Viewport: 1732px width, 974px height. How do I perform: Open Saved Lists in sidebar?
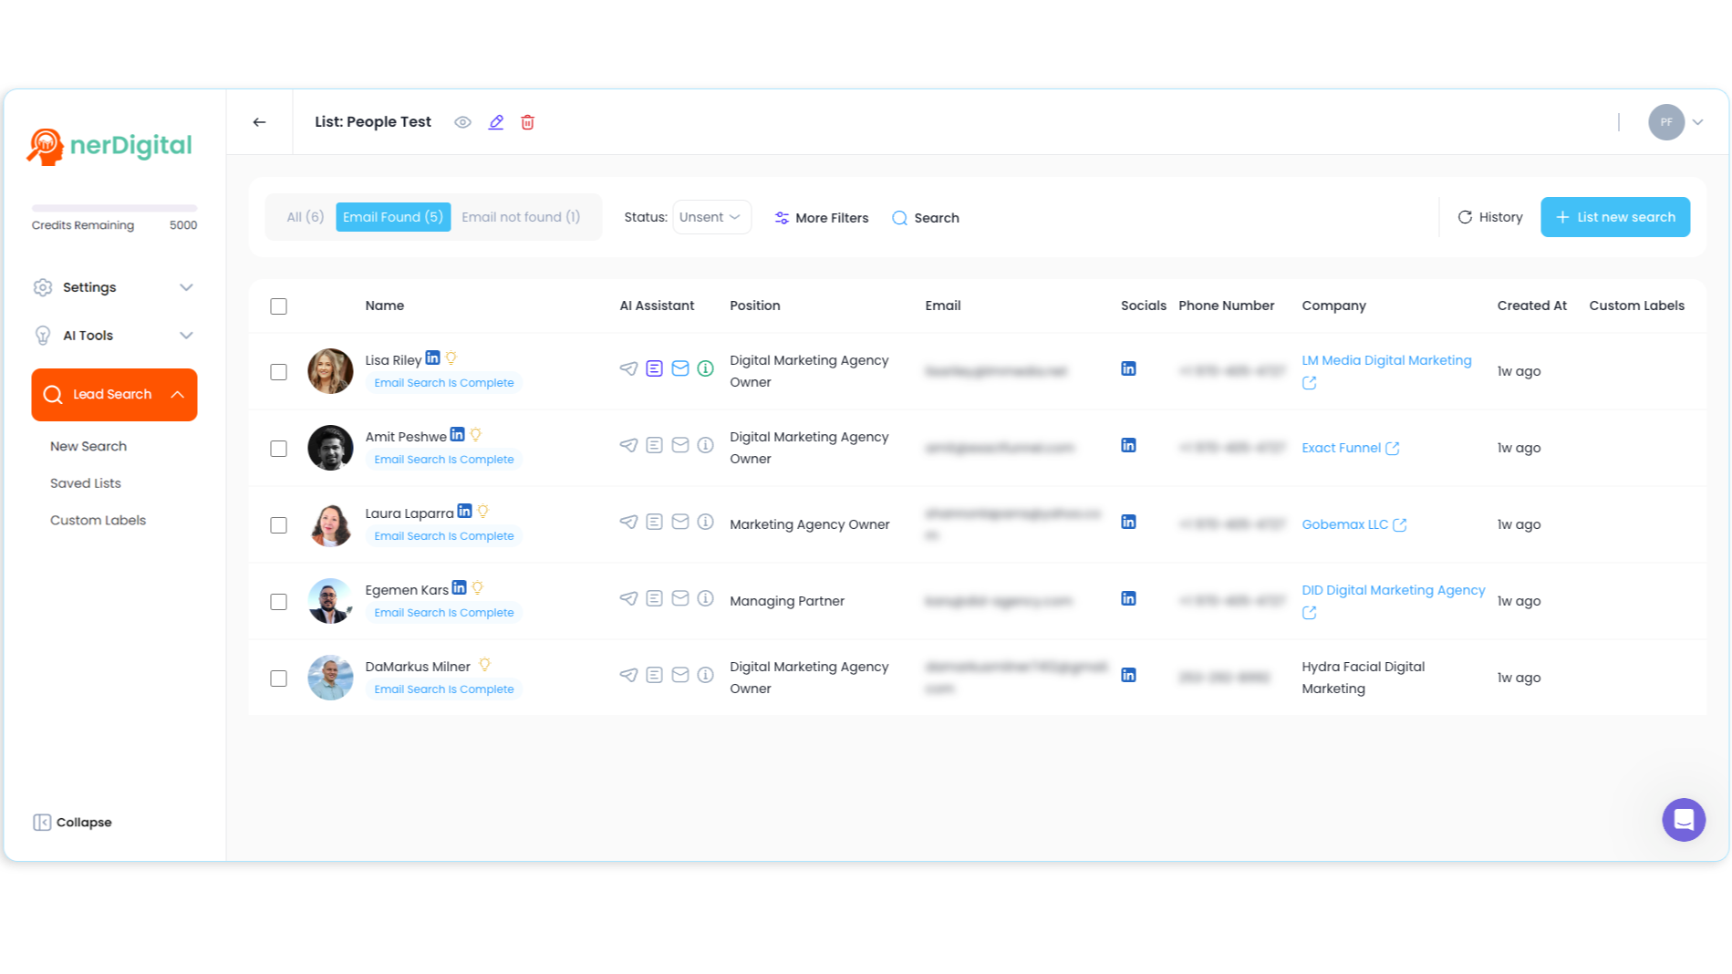(x=86, y=483)
